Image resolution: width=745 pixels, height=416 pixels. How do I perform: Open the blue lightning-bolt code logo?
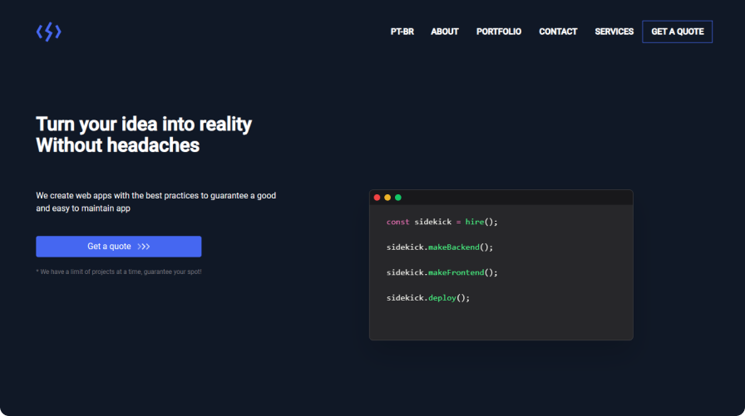[x=49, y=32]
